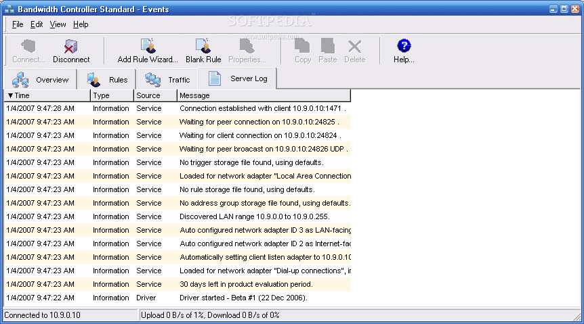Viewport: 584px width, 324px height.
Task: Select 'No rule storage file found' entry
Action: click(178, 189)
